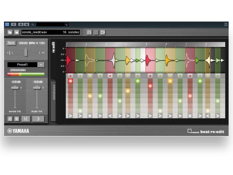Click the sonote Vol fader handle
Viewport: 233px width, 175px height.
coord(15,87)
